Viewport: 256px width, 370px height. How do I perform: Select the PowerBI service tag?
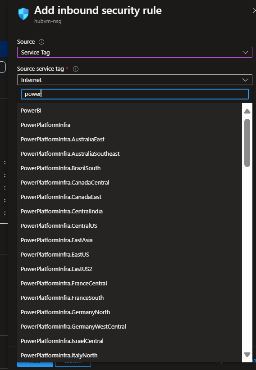129,110
